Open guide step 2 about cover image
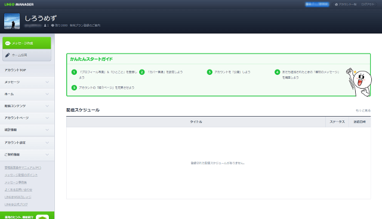 (x=165, y=72)
